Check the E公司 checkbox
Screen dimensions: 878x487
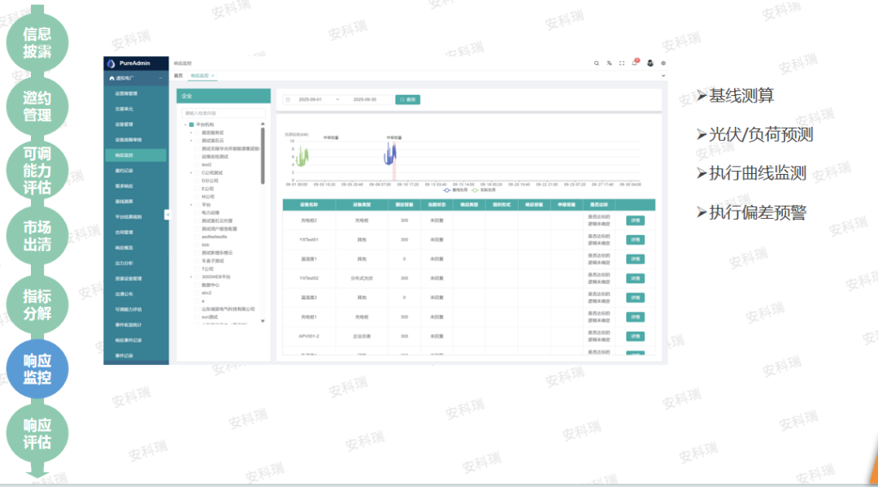(198, 189)
